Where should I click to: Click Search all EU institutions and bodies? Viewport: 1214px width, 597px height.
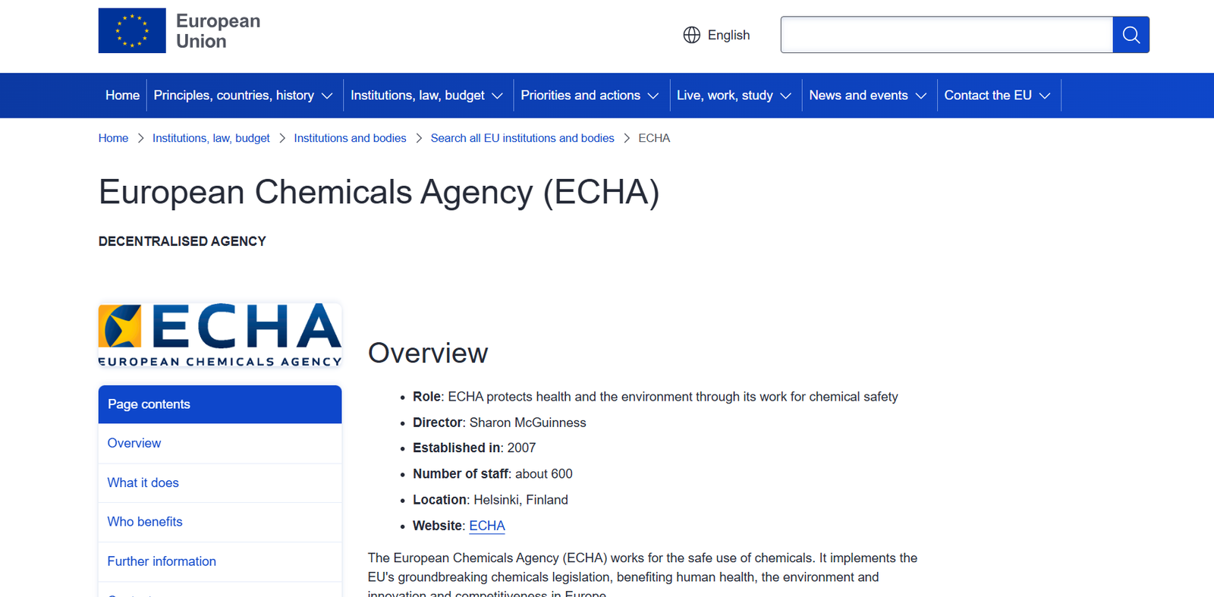pos(522,138)
